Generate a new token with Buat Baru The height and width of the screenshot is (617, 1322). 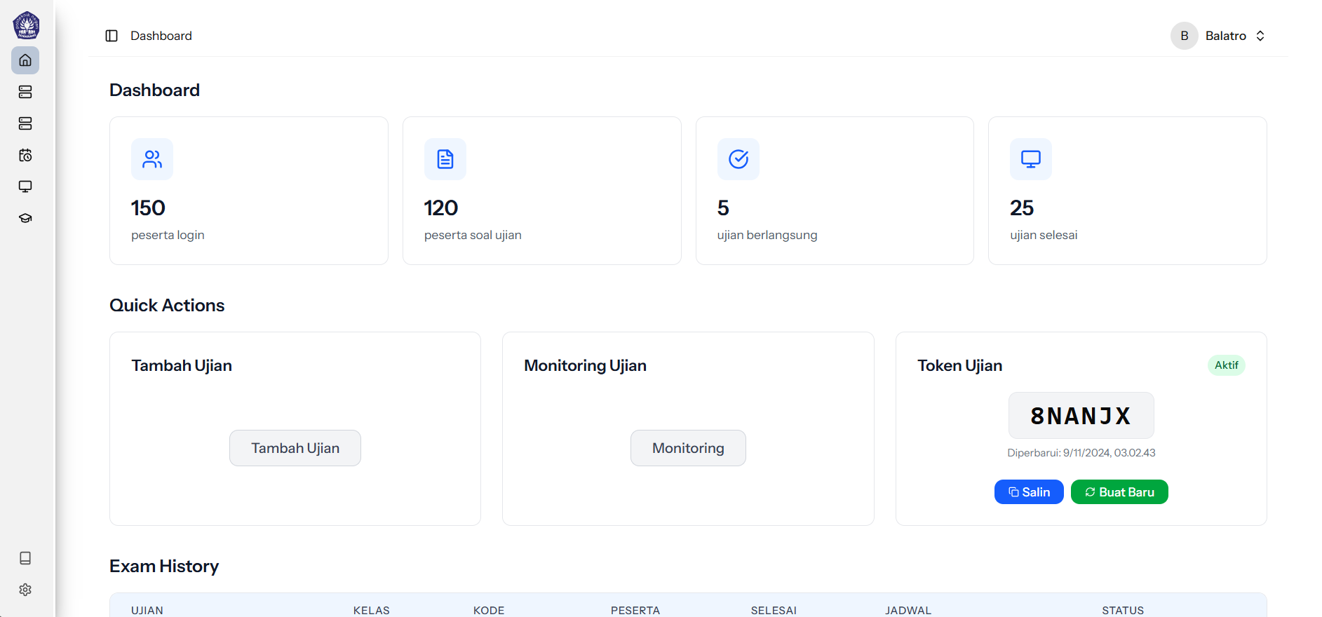click(x=1119, y=492)
